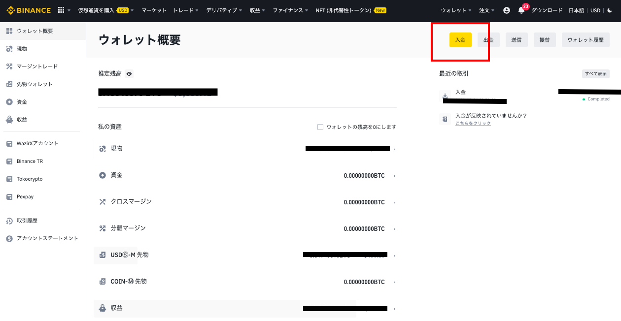Check ウォレットの残高を0にします checkbox
621x321 pixels.
(x=320, y=127)
